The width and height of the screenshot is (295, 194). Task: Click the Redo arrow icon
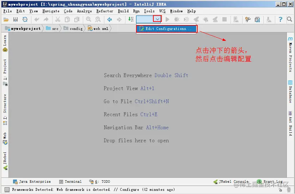[x=46, y=19]
